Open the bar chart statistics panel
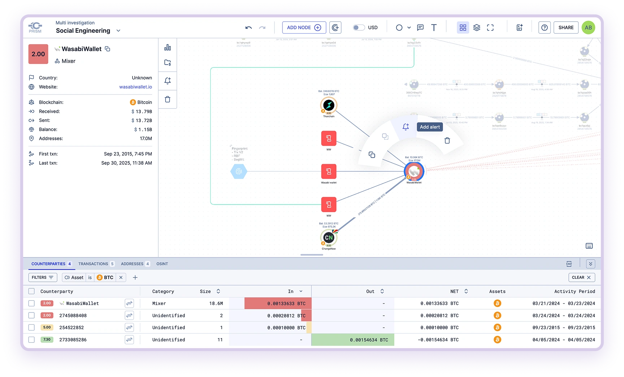 [x=168, y=48]
